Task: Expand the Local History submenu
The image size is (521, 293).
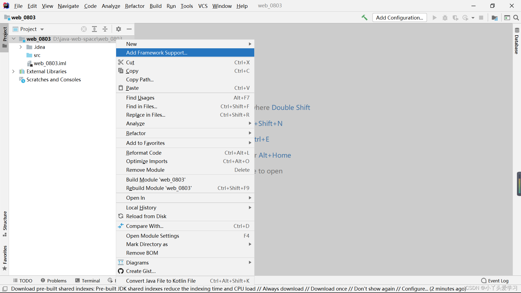Action: [x=185, y=208]
